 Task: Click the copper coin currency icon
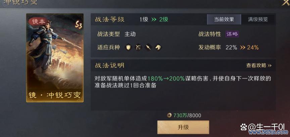coord(169,116)
